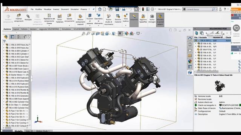Viewport: 241px width, 135px height.
Task: Click Mostra componenti nascosti button
Action: pyautogui.click(x=80, y=19)
